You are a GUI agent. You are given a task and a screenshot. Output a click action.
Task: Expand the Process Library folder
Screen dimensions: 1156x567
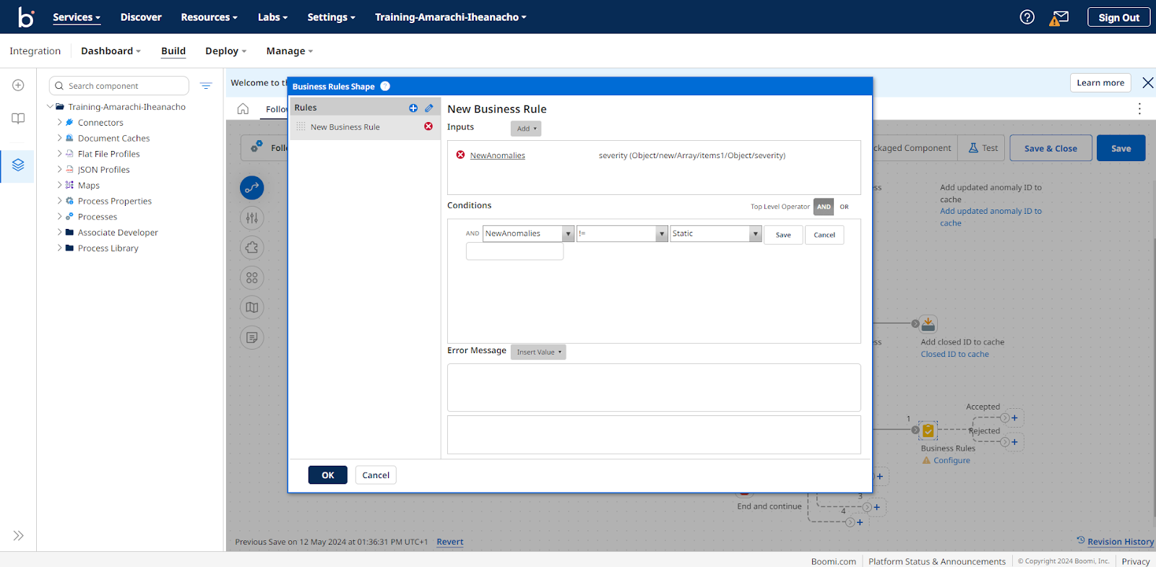point(59,248)
